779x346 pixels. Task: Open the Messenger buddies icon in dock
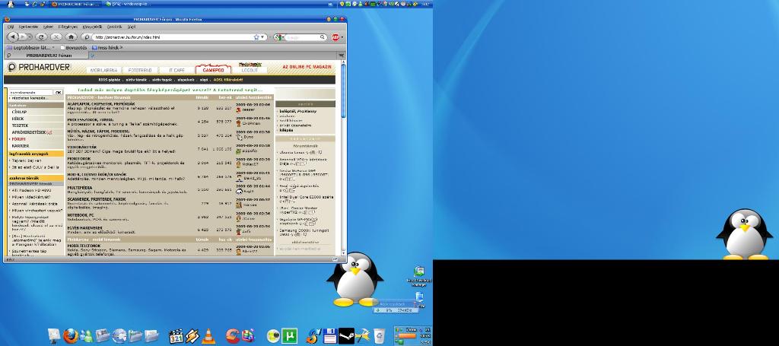click(x=86, y=336)
